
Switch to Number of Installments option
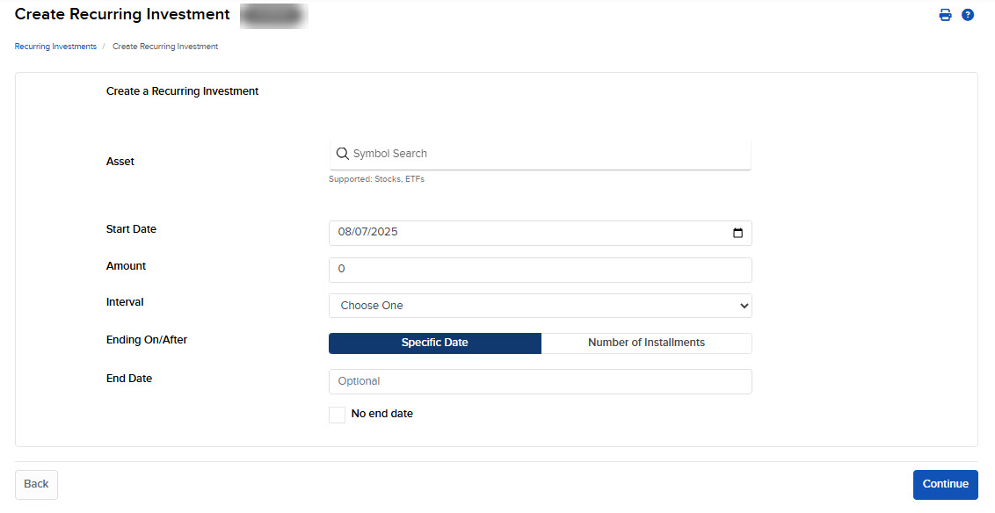click(x=646, y=343)
